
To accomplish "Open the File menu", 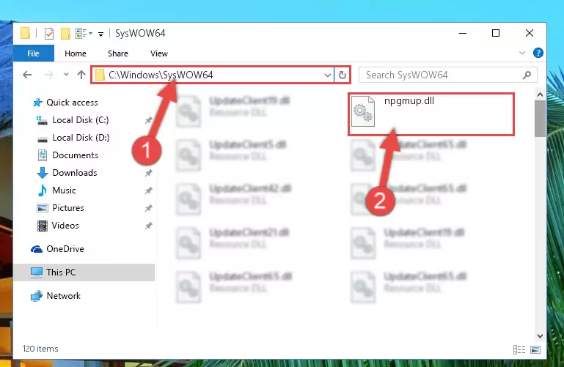I will (x=34, y=53).
